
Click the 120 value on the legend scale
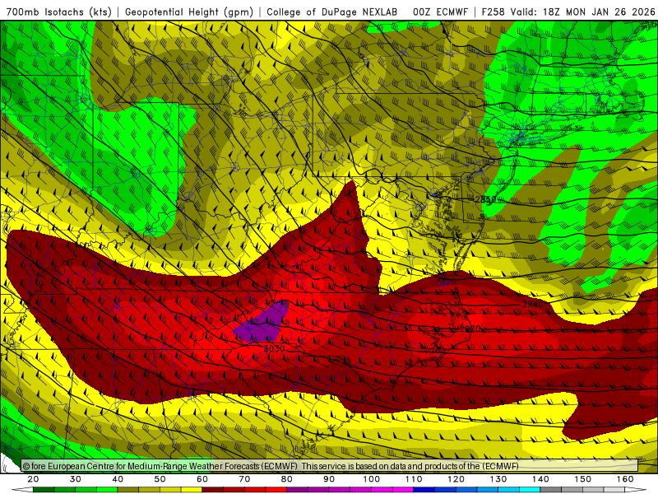point(456,479)
